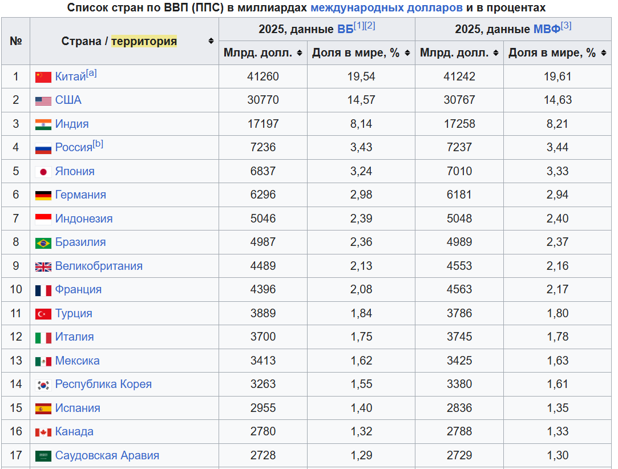618x469 pixels.
Task: Click the United Kingdom flag icon
Action: [43, 267]
